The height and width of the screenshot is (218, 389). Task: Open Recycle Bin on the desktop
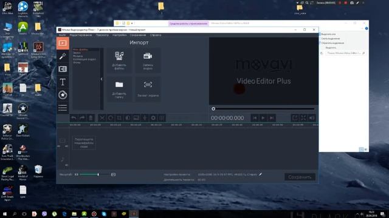tap(38, 171)
